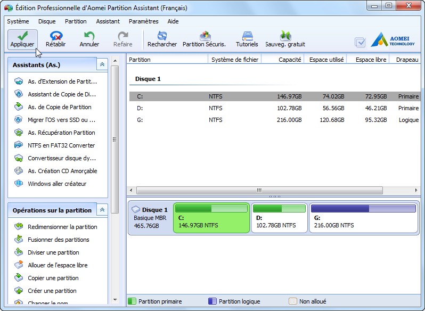
Task: Select the D: partition row
Action: click(275, 108)
